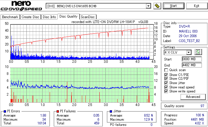The image size is (208, 127).
Task: Click the End 4482 MB field
Action: tap(192, 65)
